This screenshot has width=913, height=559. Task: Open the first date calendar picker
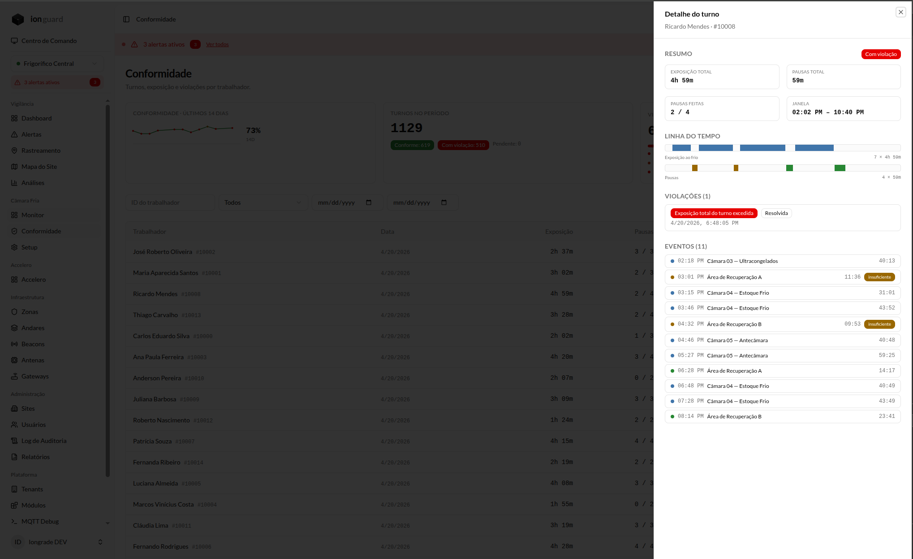click(369, 202)
